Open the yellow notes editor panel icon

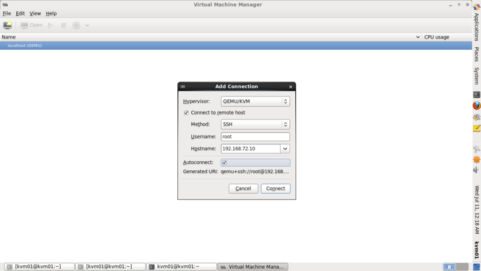point(476,128)
